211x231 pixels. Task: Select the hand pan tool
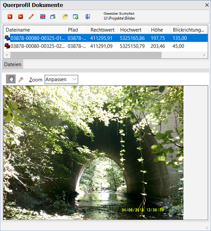pos(11,79)
